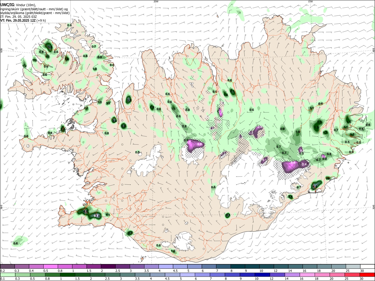
Task: Pick the 0.4 swatch on the upper snow scale
Action: pos(36,266)
